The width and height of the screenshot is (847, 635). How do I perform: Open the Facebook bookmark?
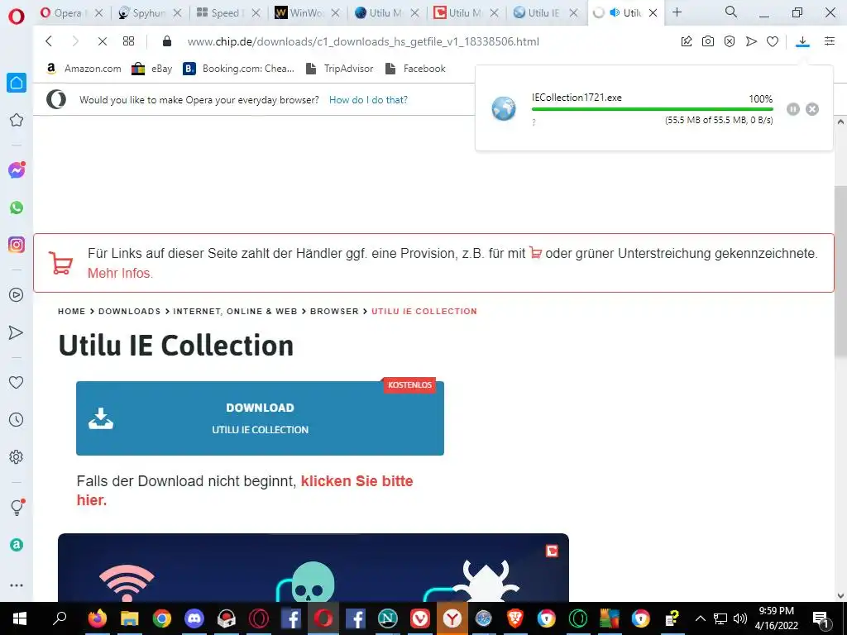[x=415, y=69]
